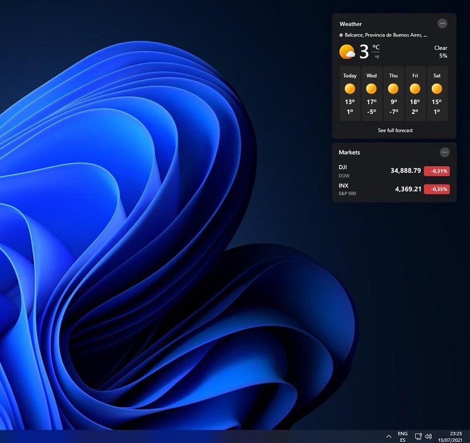The image size is (470, 443).
Task: Select the Today forecast column
Action: point(350,93)
